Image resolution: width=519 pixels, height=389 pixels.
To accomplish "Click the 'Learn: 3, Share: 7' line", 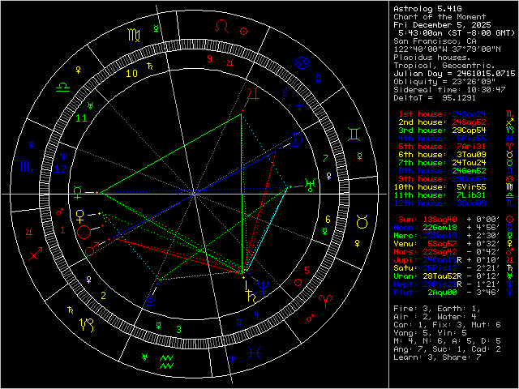I will pos(437,357).
